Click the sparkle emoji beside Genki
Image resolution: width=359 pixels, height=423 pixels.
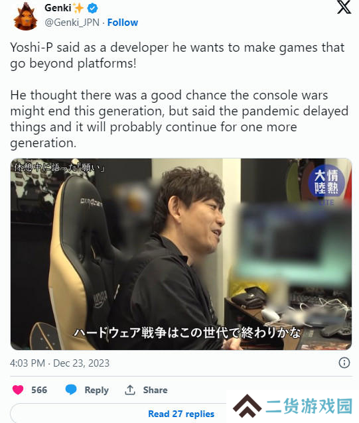coord(78,8)
